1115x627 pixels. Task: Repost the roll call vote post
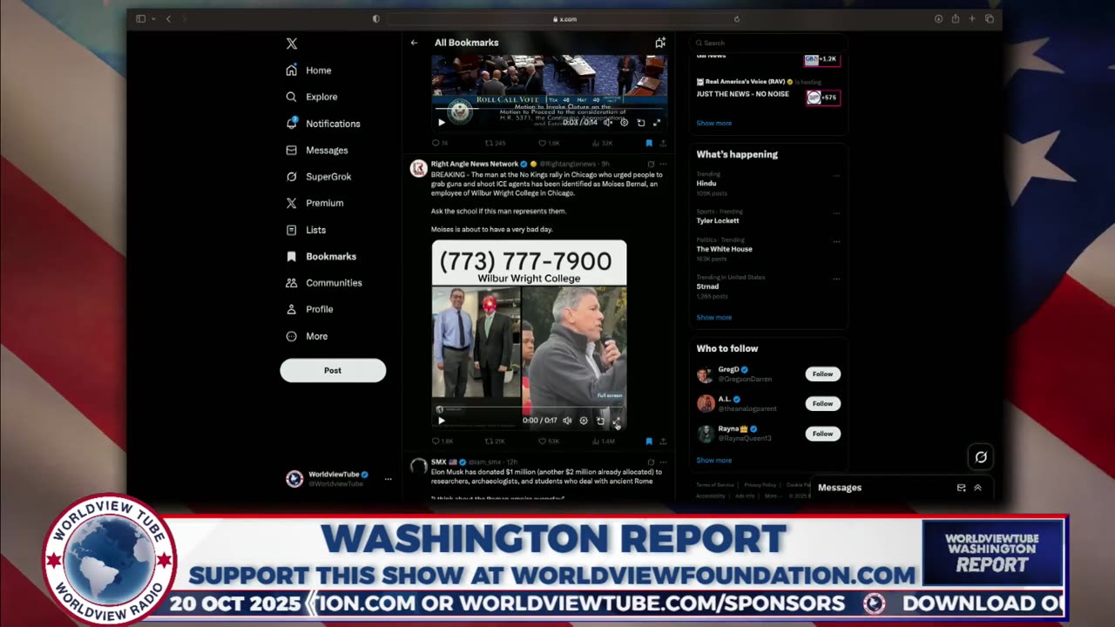[x=495, y=143]
